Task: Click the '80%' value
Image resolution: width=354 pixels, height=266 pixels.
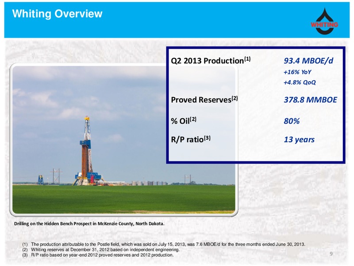Action: click(x=292, y=121)
